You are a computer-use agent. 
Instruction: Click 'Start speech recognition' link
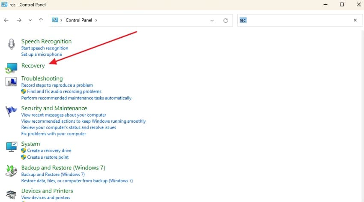[45, 48]
